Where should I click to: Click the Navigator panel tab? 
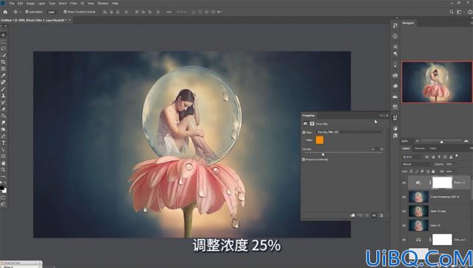(x=408, y=23)
